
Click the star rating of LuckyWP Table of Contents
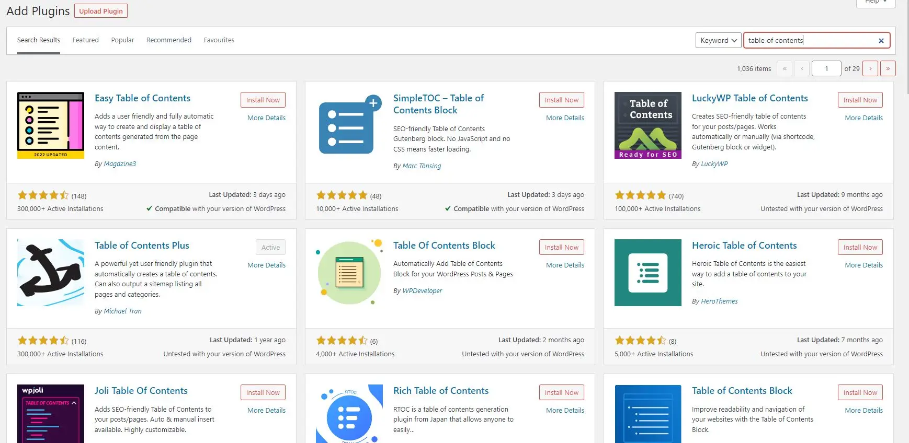(640, 195)
